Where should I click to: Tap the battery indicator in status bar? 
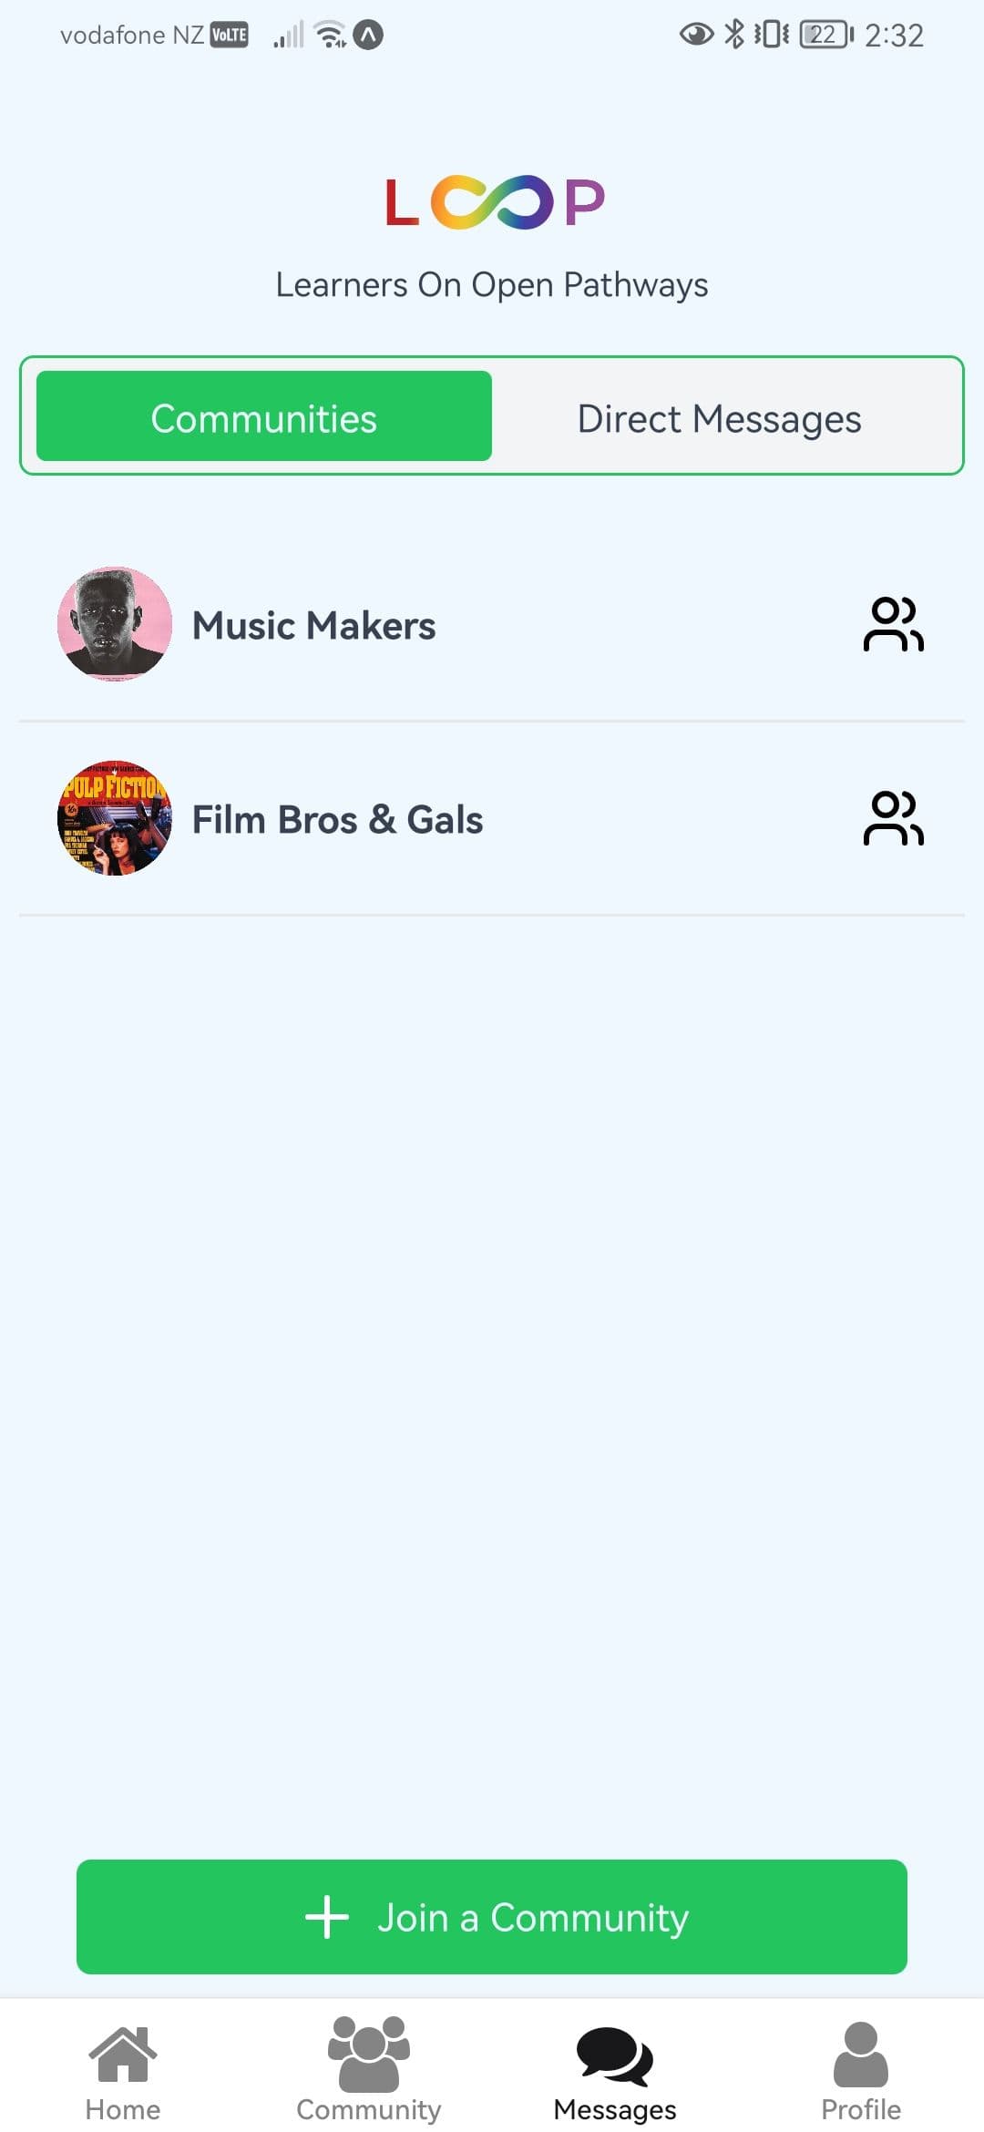click(x=825, y=35)
